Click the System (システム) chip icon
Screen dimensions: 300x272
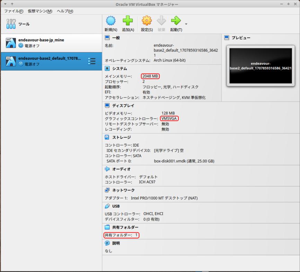tap(107, 68)
